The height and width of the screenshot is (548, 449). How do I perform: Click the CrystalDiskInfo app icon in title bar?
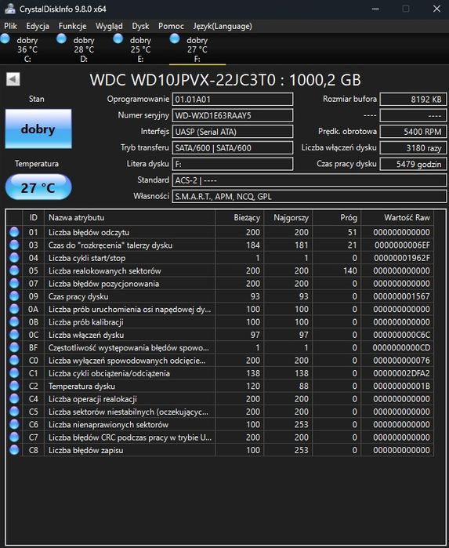pos(9,9)
